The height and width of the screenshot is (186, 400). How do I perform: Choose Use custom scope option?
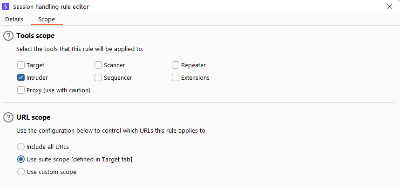coord(21,172)
